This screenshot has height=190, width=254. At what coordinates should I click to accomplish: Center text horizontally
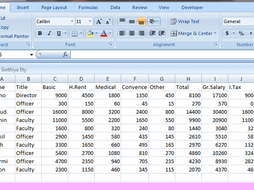pos(132,33)
